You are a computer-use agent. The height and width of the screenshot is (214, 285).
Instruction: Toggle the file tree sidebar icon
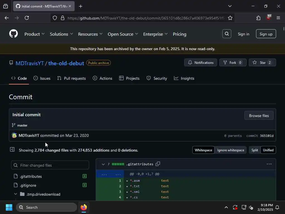[12, 150]
